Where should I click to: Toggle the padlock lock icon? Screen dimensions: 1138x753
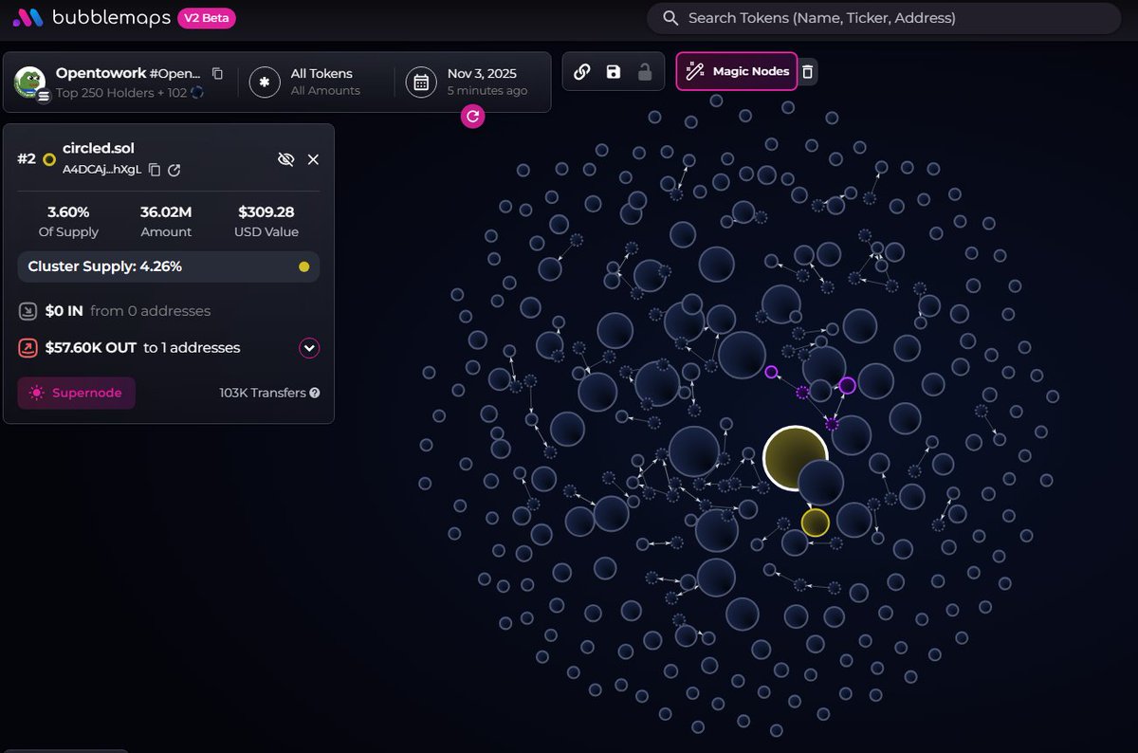coord(644,72)
